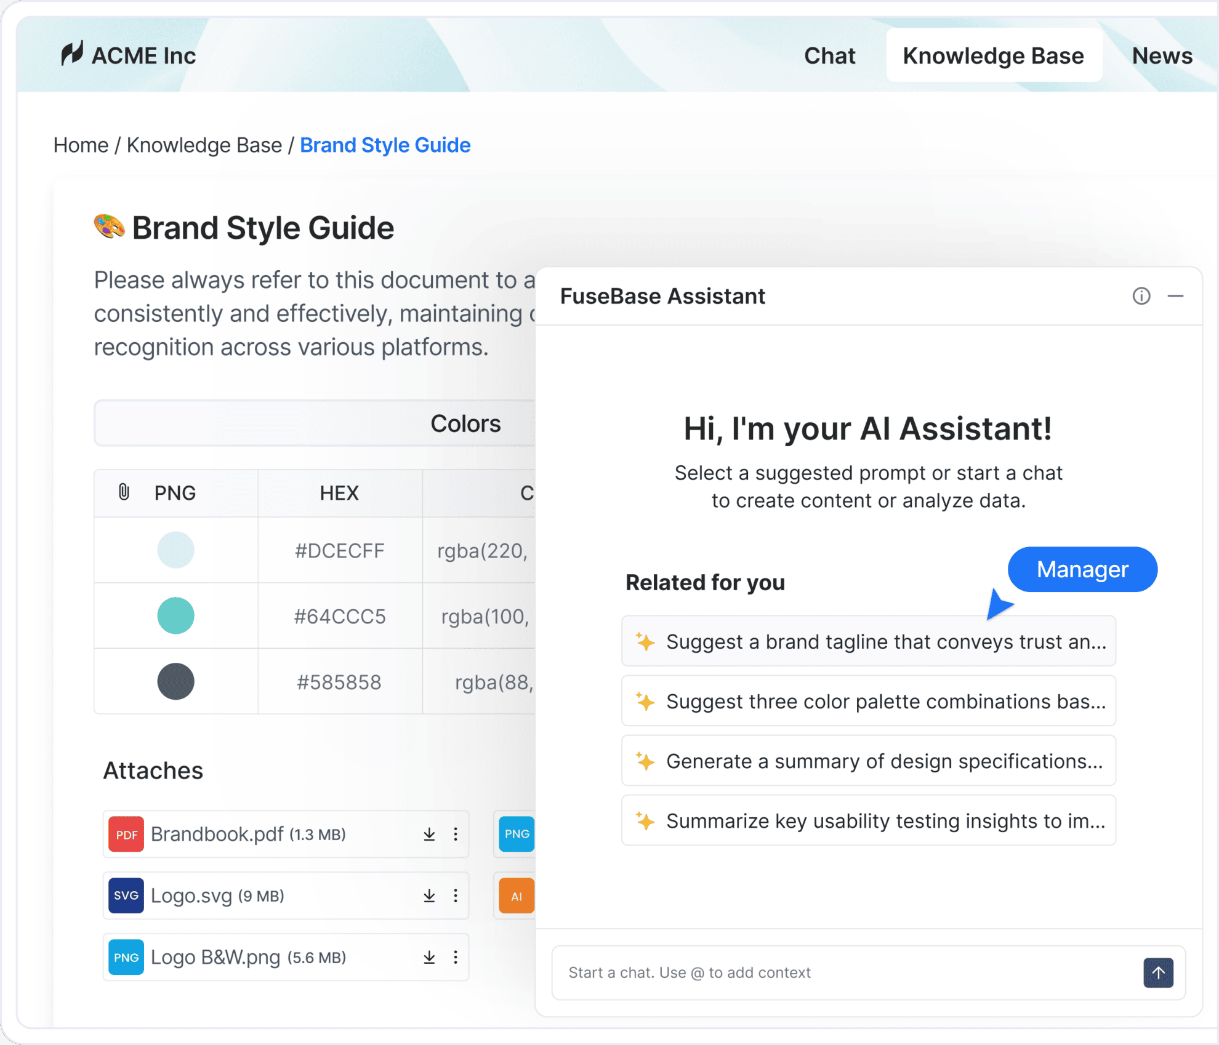Click the #DCECFF hex value cell
Screen dimensions: 1219x1045
tap(339, 550)
